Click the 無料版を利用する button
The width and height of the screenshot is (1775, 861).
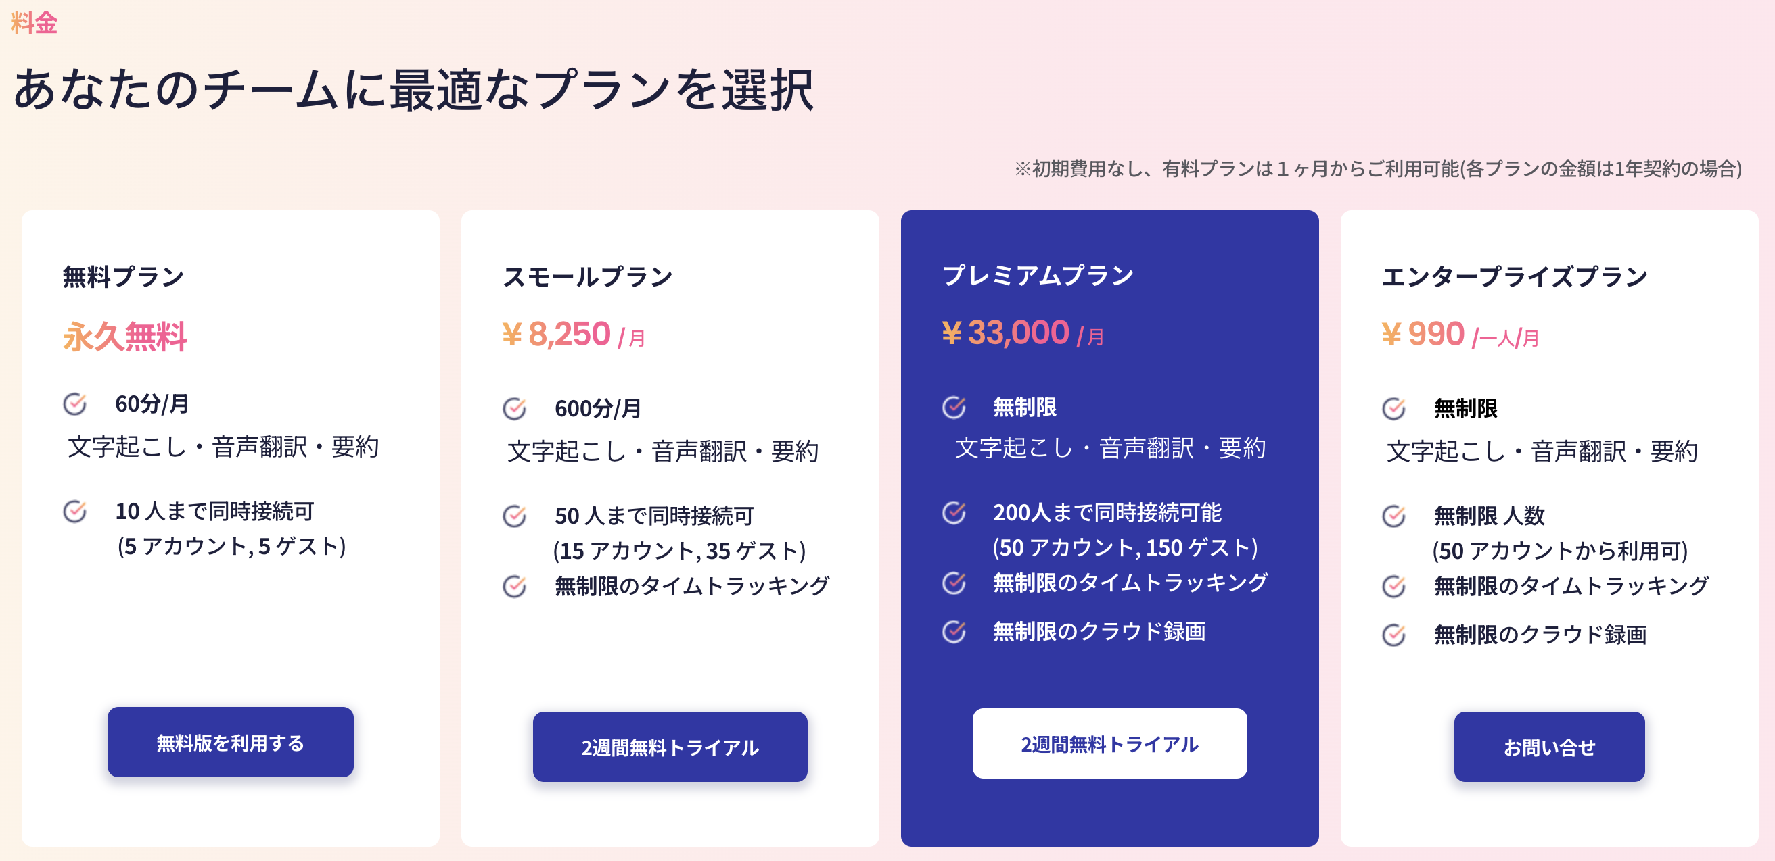click(230, 742)
